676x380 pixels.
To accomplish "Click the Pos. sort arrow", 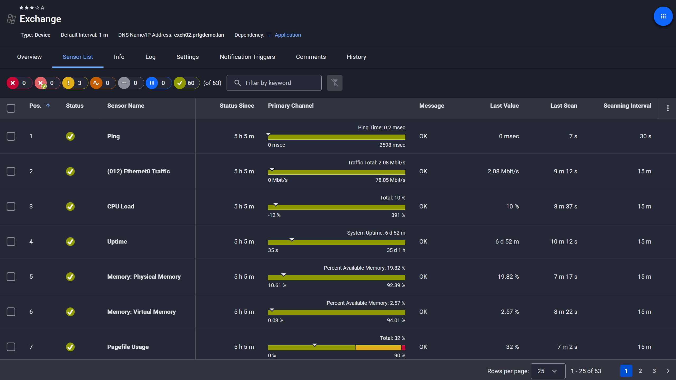I will pos(48,106).
